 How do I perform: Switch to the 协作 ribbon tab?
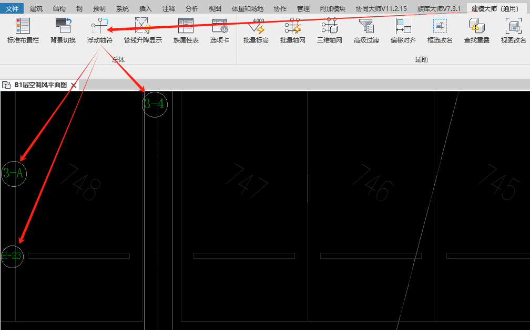click(280, 9)
